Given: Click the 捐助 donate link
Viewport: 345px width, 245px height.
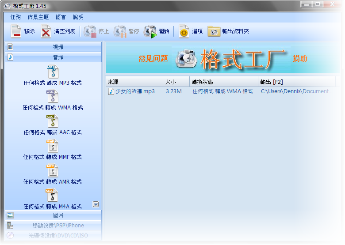Looking at the screenshot, I should (x=300, y=59).
